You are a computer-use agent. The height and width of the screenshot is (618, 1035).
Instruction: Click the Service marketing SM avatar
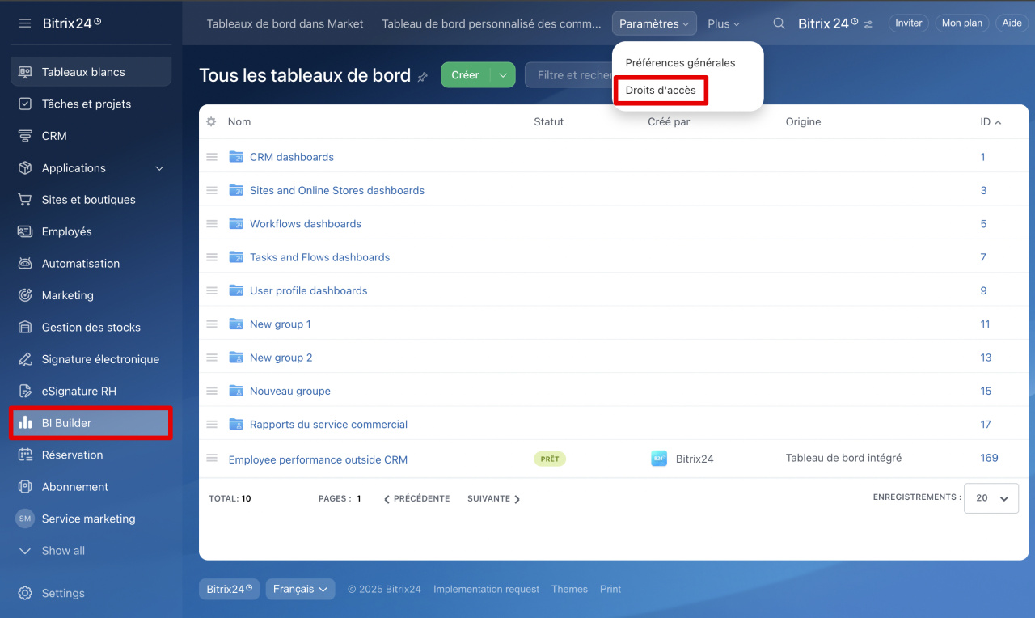point(25,519)
